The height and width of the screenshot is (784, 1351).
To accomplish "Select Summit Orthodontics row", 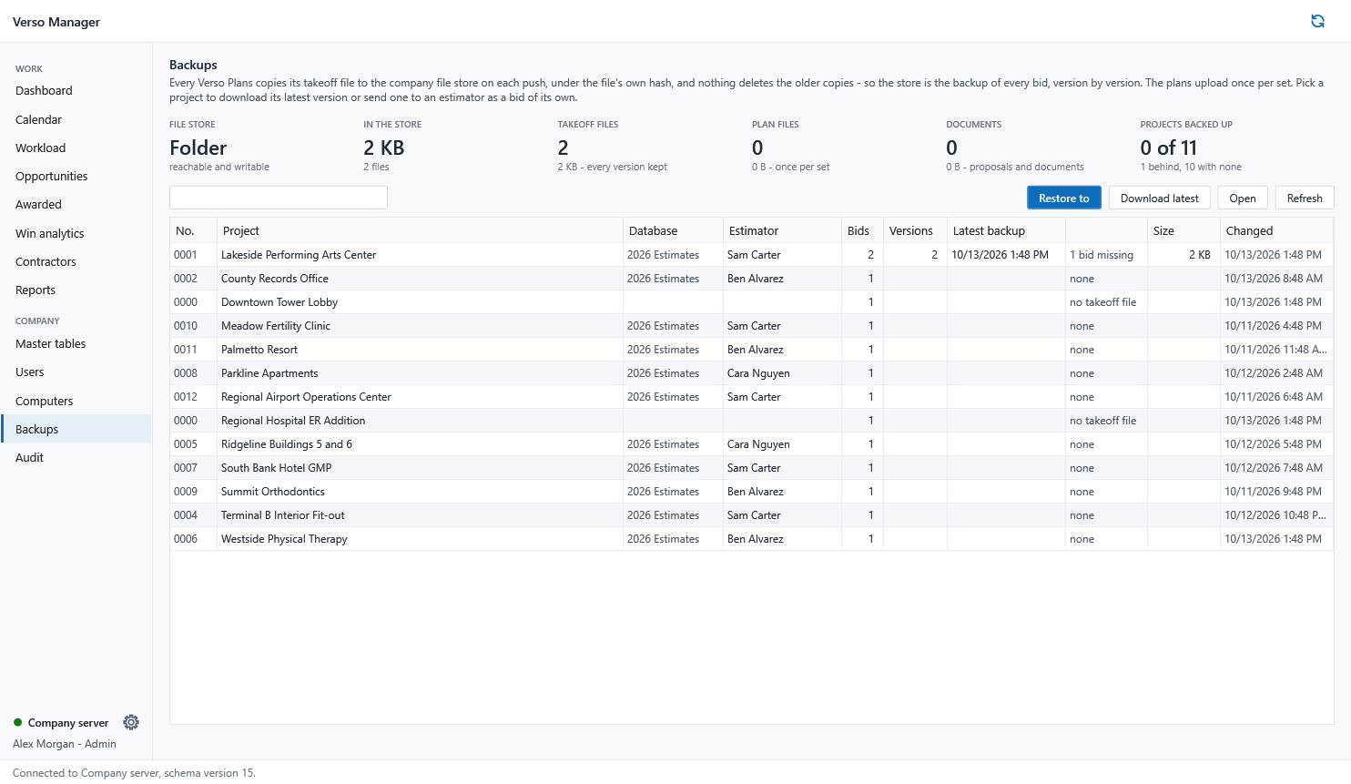I will click(751, 492).
